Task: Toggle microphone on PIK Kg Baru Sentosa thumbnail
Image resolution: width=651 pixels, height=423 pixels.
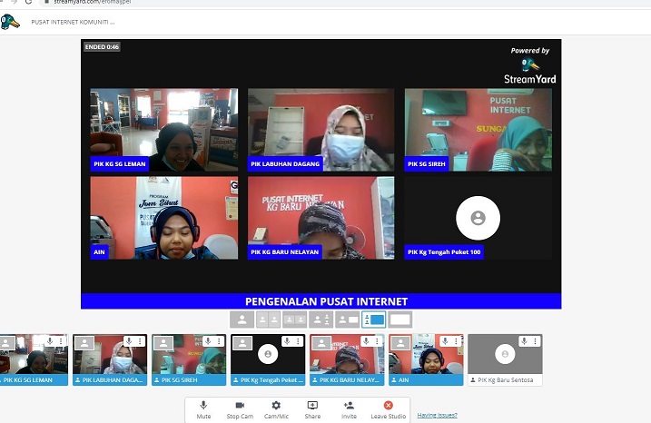Action: tap(524, 341)
